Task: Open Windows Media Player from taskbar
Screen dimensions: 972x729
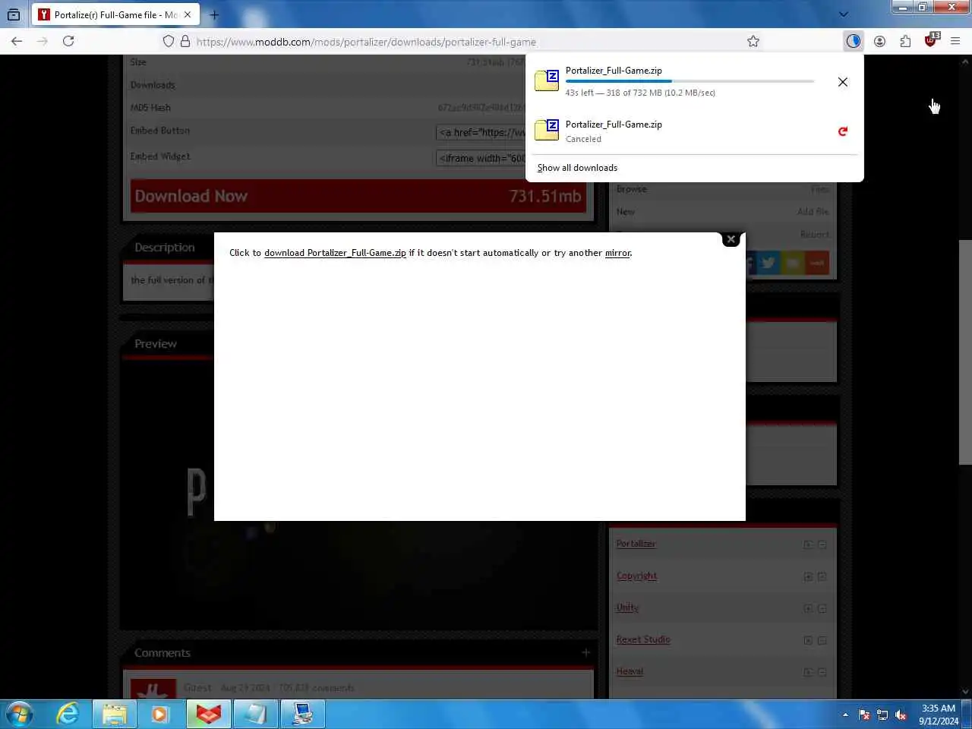Action: 160,714
